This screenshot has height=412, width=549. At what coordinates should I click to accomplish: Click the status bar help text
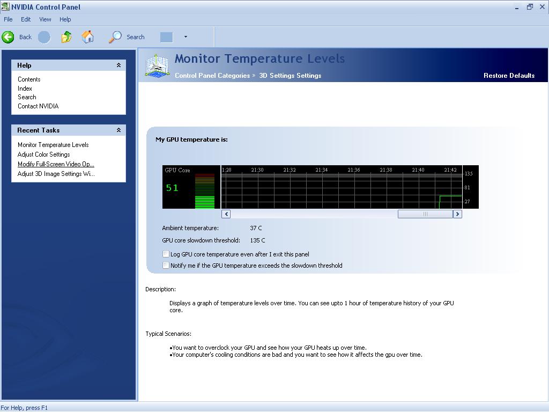[24, 408]
